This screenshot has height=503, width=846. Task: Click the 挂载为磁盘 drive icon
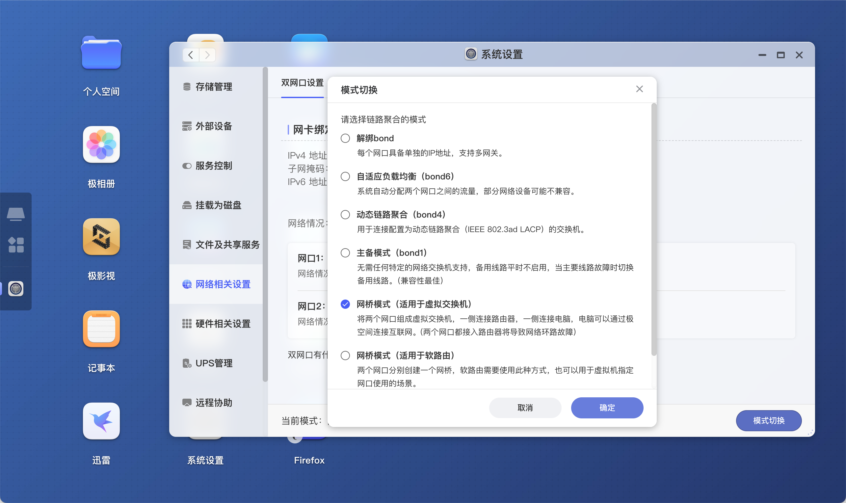pos(187,205)
